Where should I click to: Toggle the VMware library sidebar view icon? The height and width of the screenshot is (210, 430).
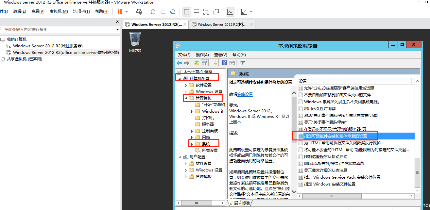[187, 12]
